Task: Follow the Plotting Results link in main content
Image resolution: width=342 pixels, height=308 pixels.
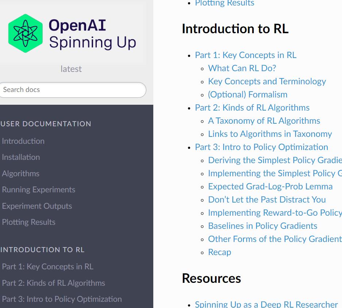Action: 224,3
